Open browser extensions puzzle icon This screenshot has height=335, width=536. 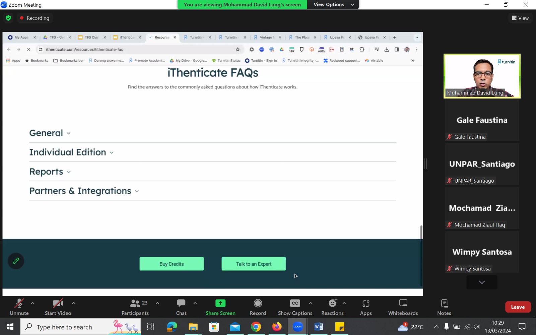point(362,50)
